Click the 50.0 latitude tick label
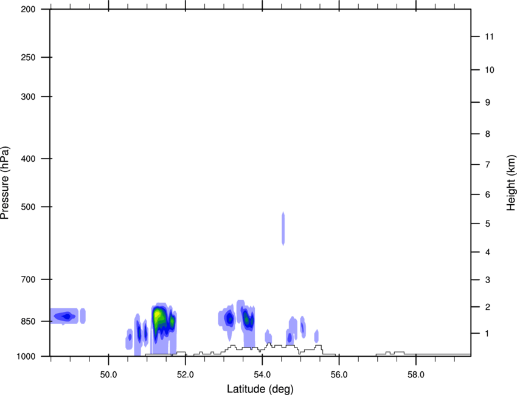Image resolution: width=517 pixels, height=395 pixels. pos(108,375)
